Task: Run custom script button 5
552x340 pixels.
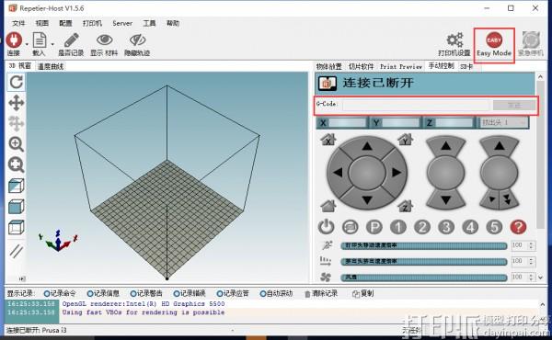Action: click(x=494, y=227)
